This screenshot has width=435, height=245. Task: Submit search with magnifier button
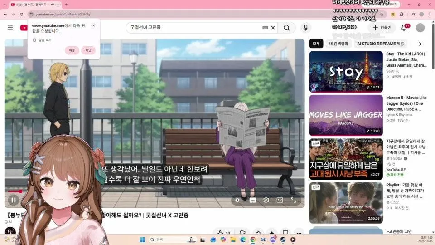[286, 28]
